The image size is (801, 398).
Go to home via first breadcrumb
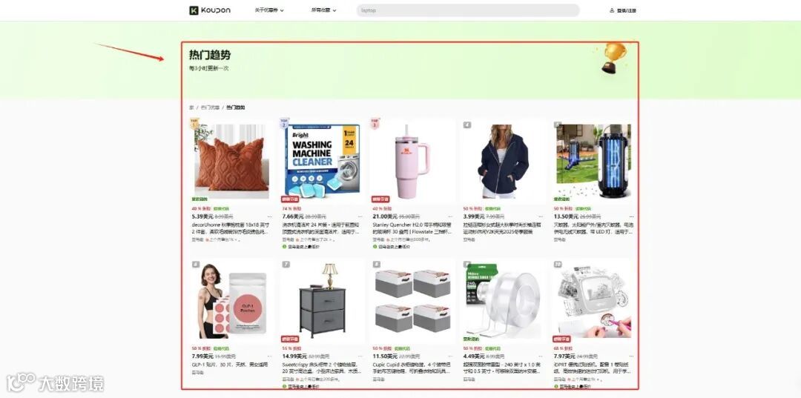[x=191, y=107]
